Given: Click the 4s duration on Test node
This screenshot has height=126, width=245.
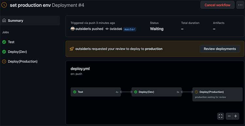Looking at the screenshot, I should coord(117,92).
